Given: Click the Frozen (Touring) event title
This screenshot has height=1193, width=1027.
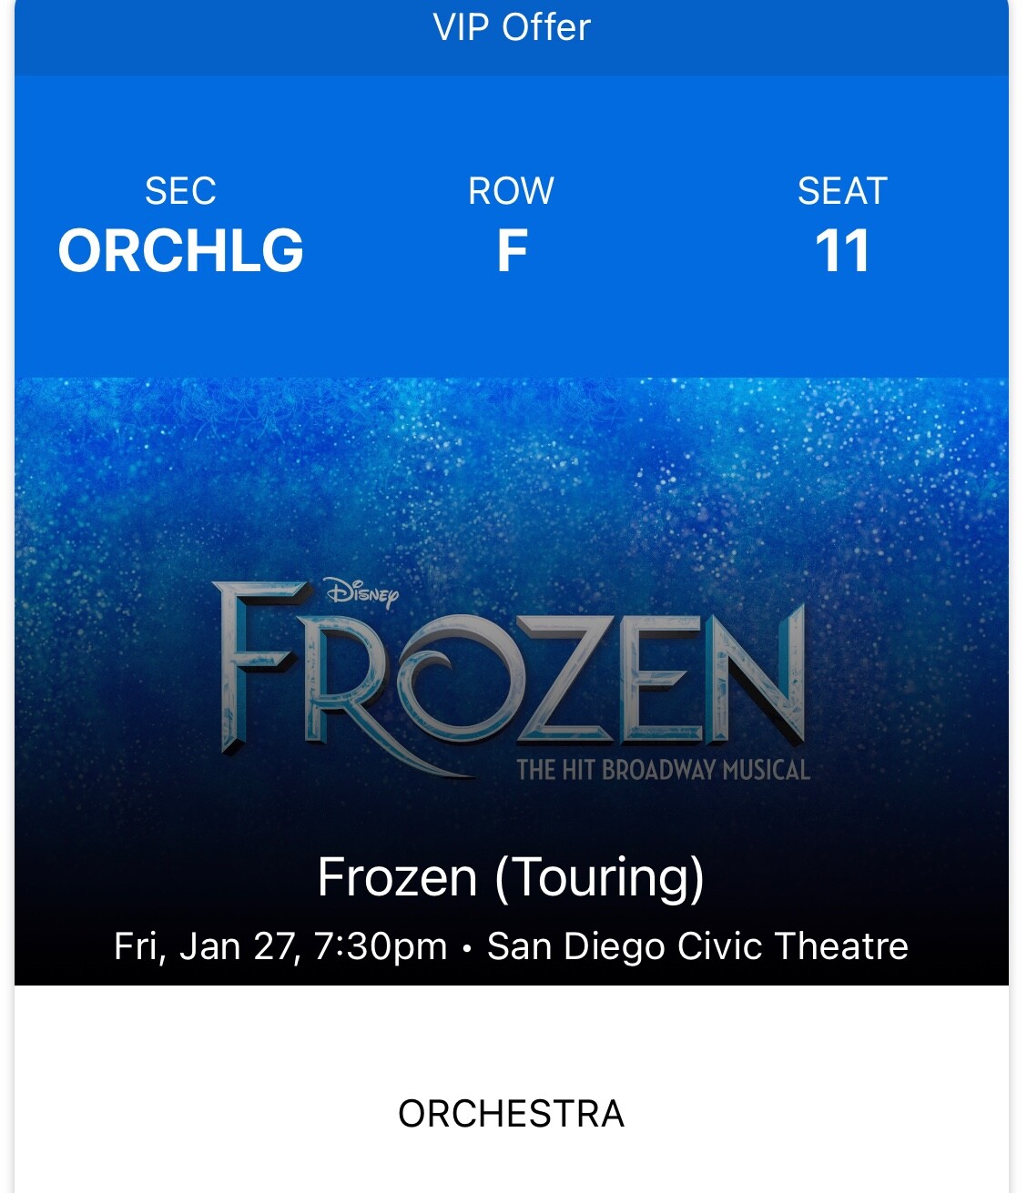Looking at the screenshot, I should 510,876.
